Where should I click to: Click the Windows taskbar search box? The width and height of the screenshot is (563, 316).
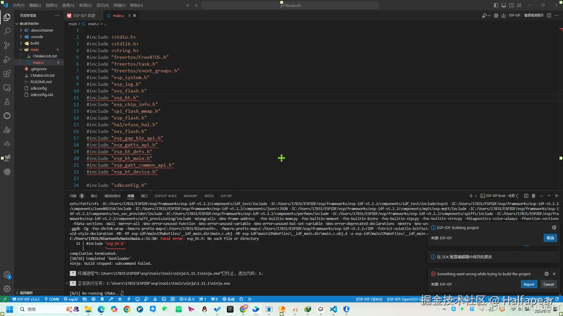(48, 309)
